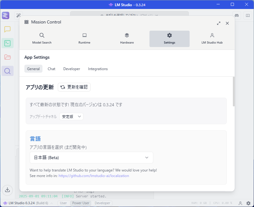
Task: Open the LM Studio Hub tab
Action: pyautogui.click(x=212, y=39)
